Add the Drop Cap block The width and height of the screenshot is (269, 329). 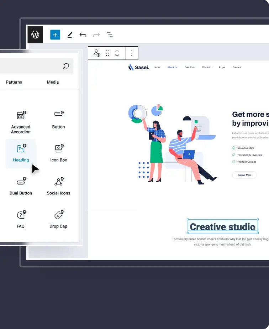point(59,219)
